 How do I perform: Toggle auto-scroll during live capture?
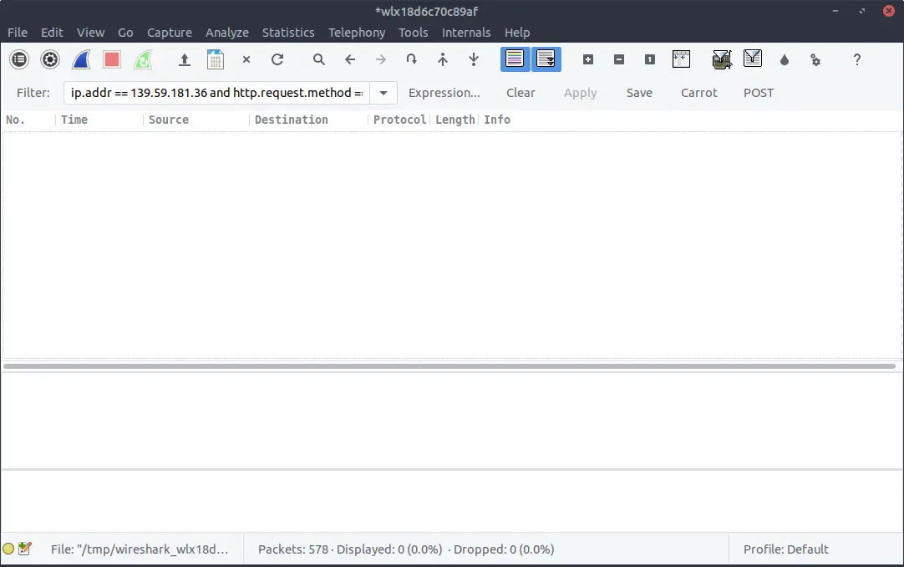(546, 59)
